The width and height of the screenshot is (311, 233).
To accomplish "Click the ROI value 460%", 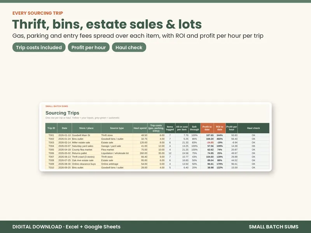I will 220,139.
